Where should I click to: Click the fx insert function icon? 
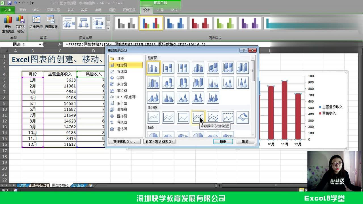(60, 44)
